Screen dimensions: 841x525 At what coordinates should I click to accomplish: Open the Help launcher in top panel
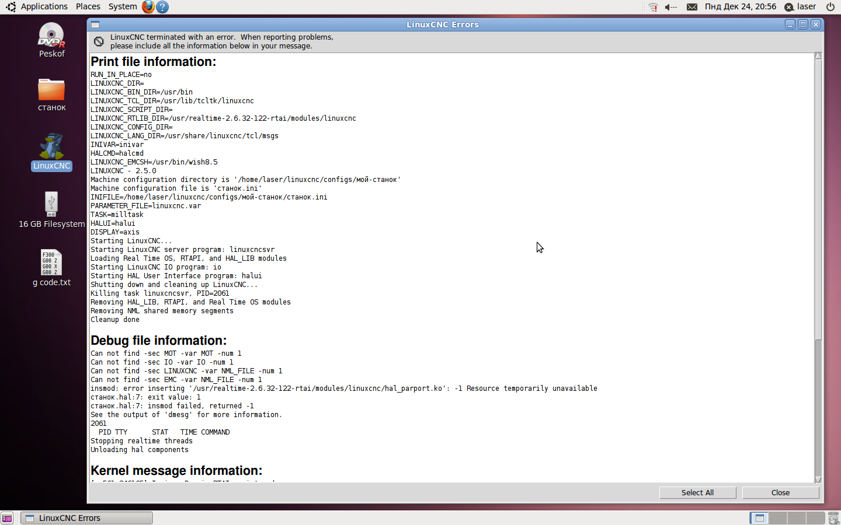[163, 7]
